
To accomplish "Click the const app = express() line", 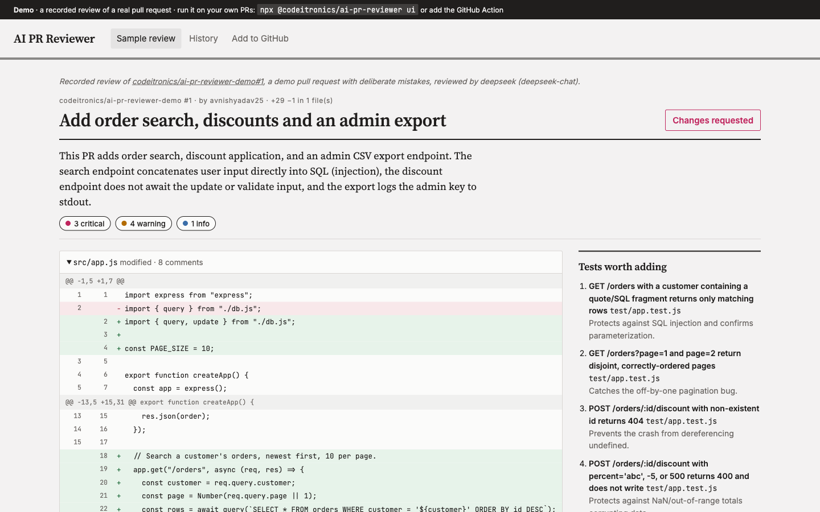I will pyautogui.click(x=311, y=388).
